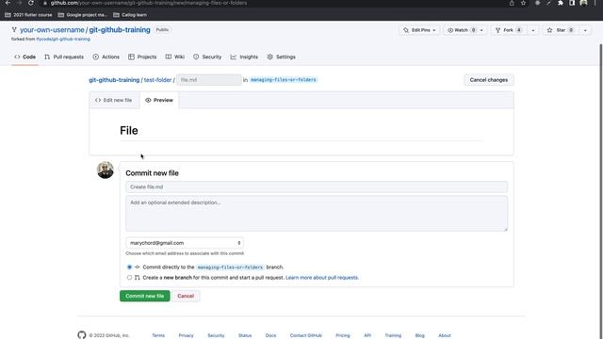Open the Pricing footer link
This screenshot has height=339, width=603.
tap(343, 335)
